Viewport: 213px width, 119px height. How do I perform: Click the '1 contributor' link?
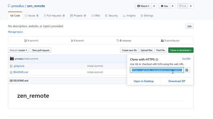click(170, 41)
